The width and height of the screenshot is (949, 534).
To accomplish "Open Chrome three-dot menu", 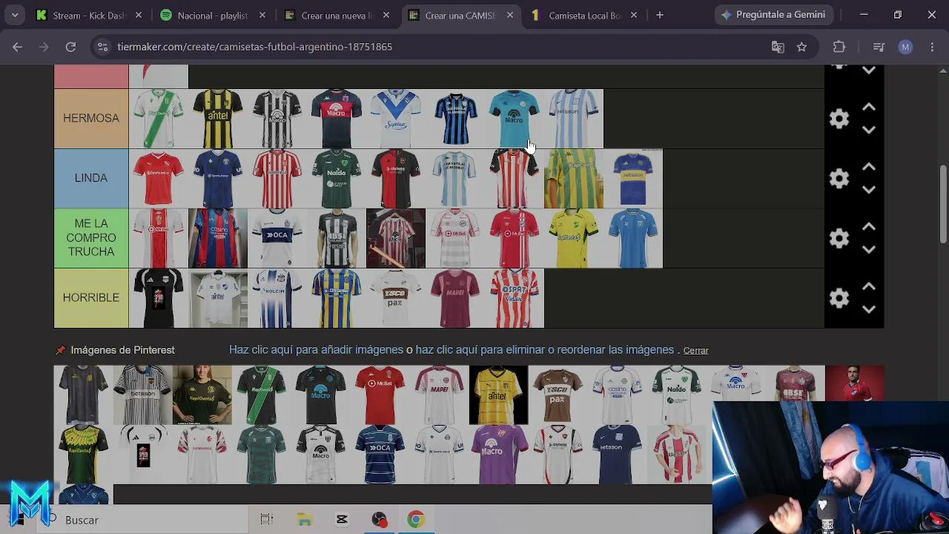I will [x=932, y=47].
